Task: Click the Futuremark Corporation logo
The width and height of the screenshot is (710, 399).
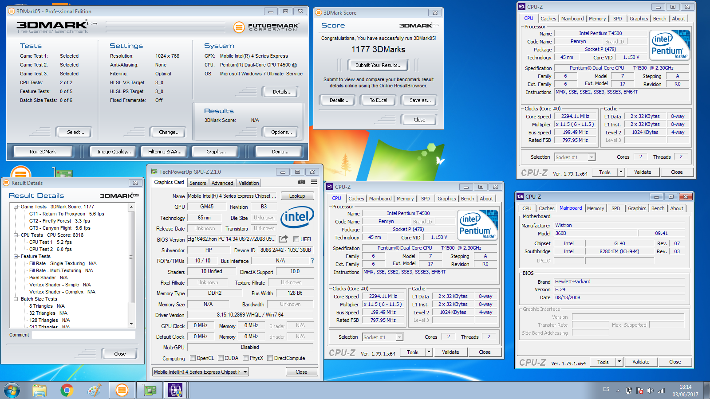Action: [x=266, y=27]
